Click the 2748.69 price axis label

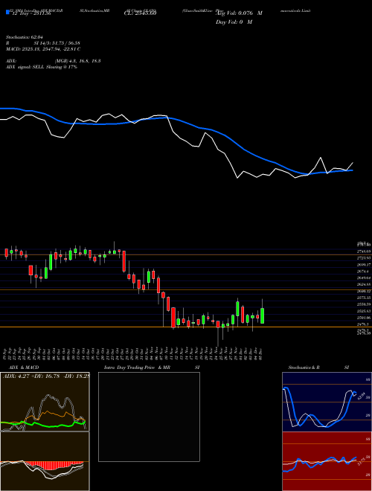(x=364, y=251)
